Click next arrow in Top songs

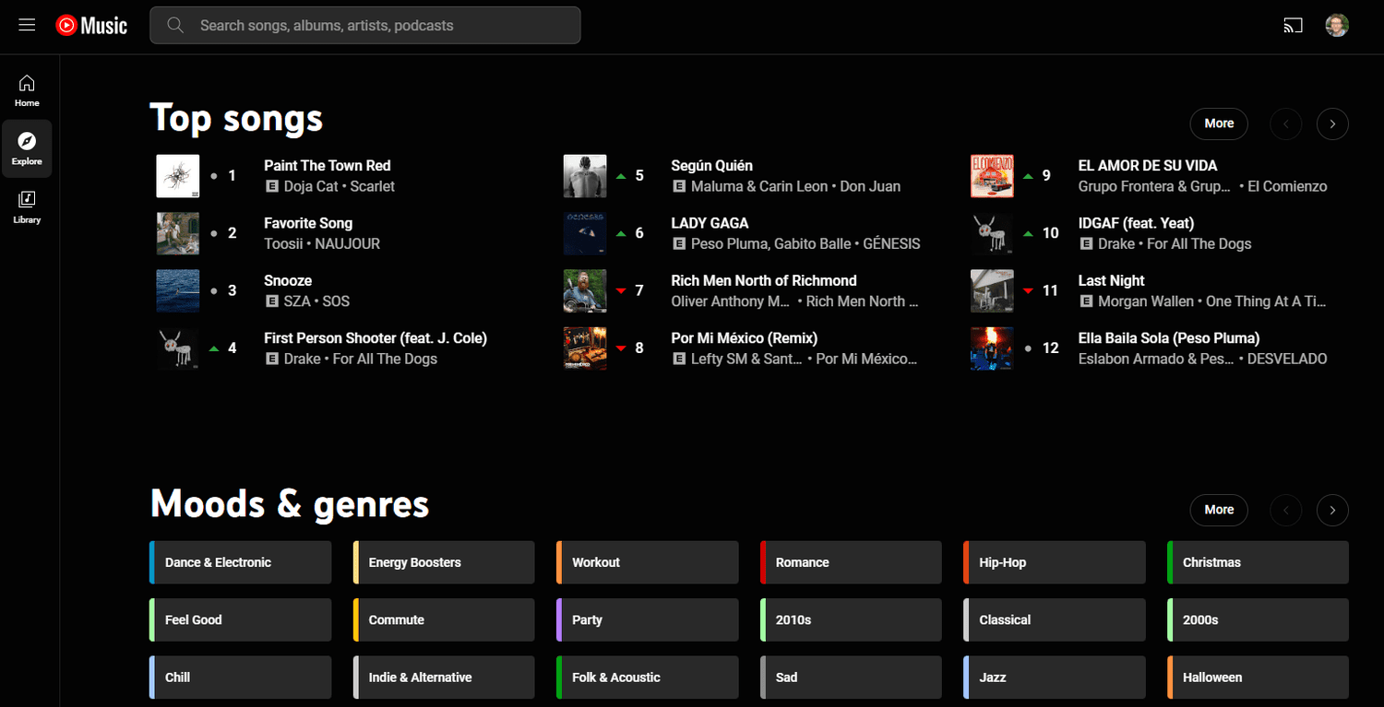(1332, 124)
